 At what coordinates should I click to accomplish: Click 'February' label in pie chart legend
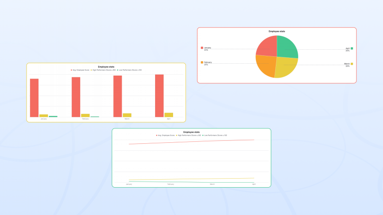[208, 62]
